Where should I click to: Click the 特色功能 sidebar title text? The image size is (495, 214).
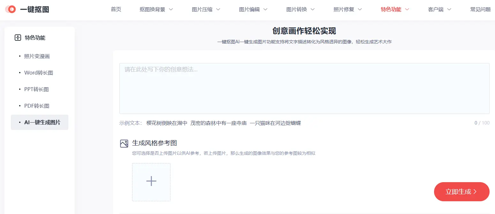[x=35, y=38]
